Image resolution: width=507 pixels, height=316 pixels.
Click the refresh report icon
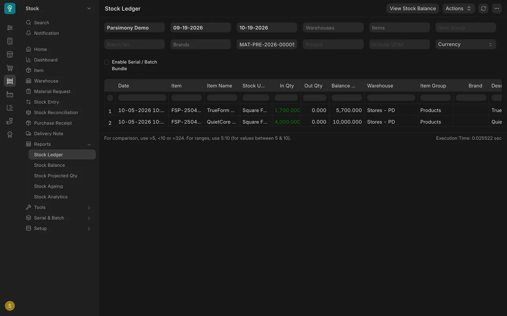483,8
